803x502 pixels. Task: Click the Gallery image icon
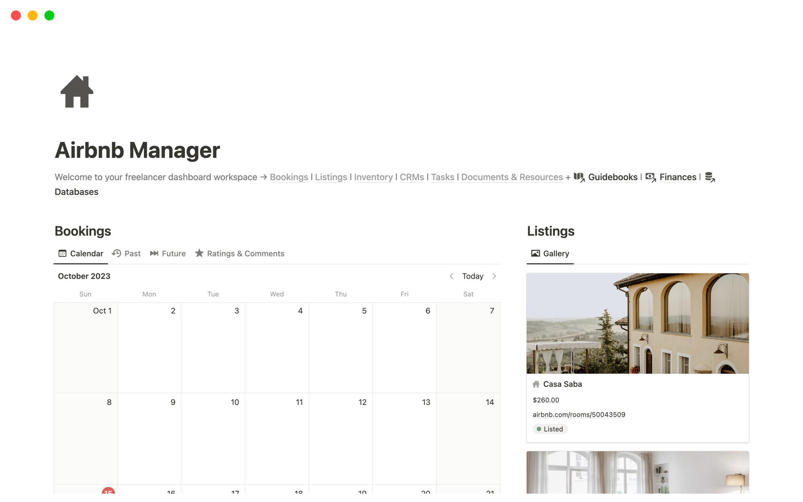pyautogui.click(x=535, y=254)
